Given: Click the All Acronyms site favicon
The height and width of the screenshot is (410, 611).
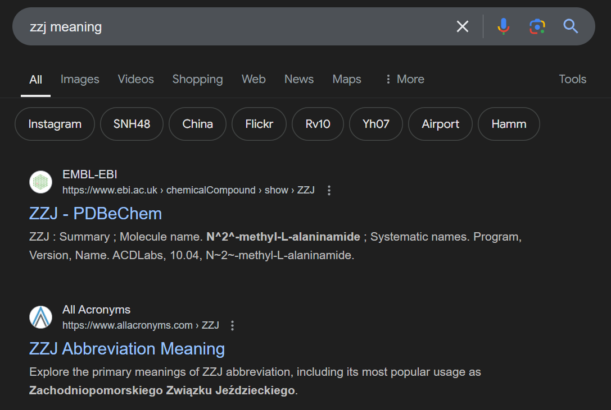Looking at the screenshot, I should point(40,317).
